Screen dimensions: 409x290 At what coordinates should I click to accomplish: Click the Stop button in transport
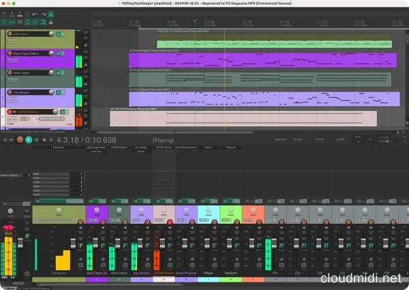[x=44, y=139]
